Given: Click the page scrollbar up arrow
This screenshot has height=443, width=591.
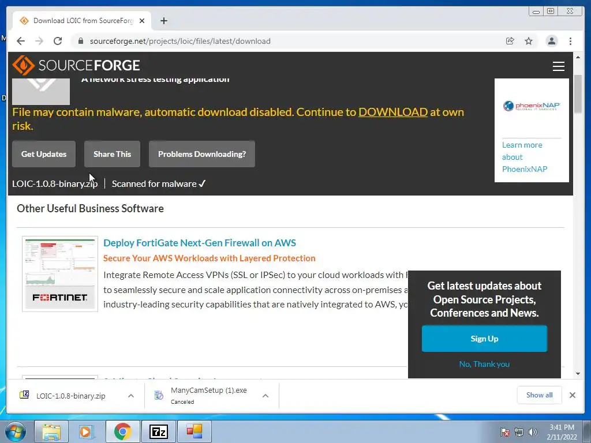Looking at the screenshot, I should tap(578, 57).
